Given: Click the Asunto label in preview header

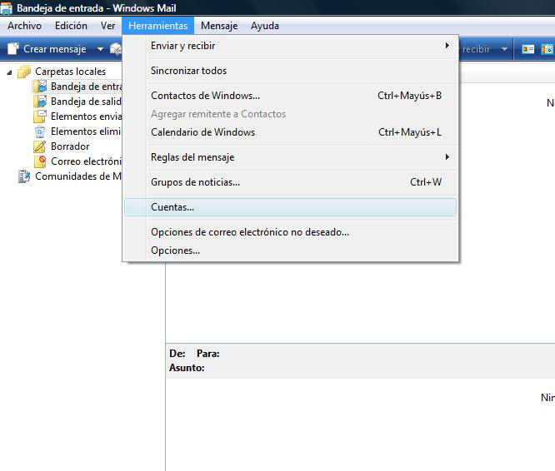Looking at the screenshot, I should (187, 368).
